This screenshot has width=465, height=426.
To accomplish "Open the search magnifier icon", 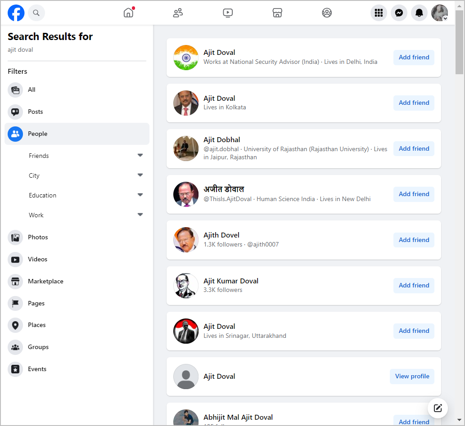I will coord(36,13).
